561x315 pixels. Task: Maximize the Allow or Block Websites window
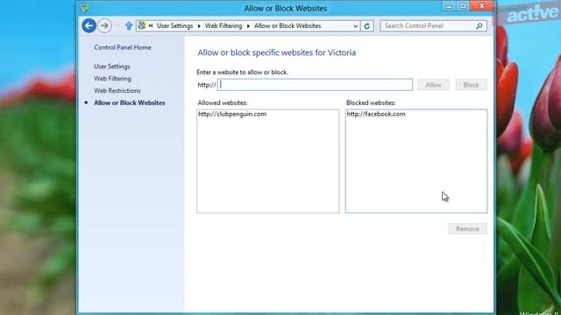(x=463, y=6)
